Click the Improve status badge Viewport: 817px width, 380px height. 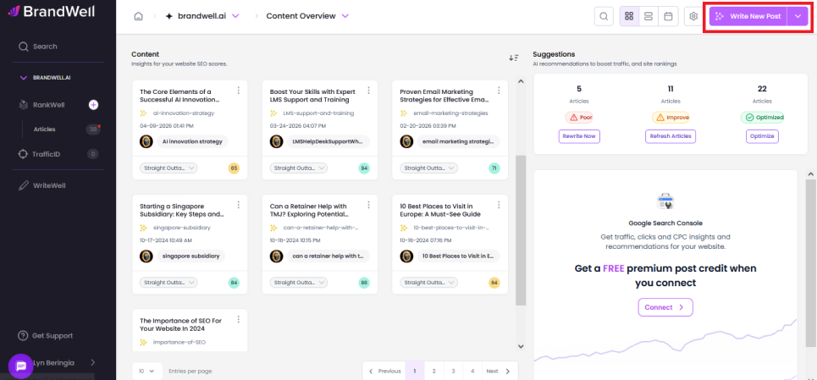671,117
